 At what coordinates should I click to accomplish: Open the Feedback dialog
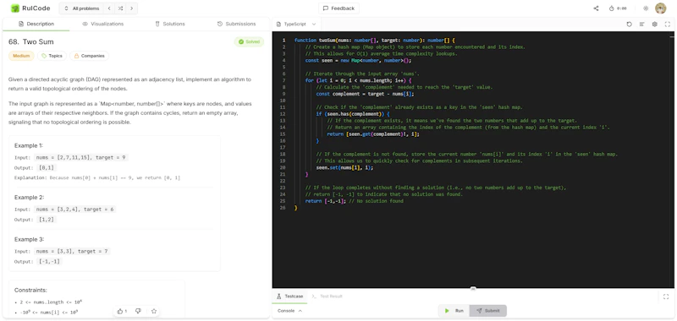pos(338,8)
